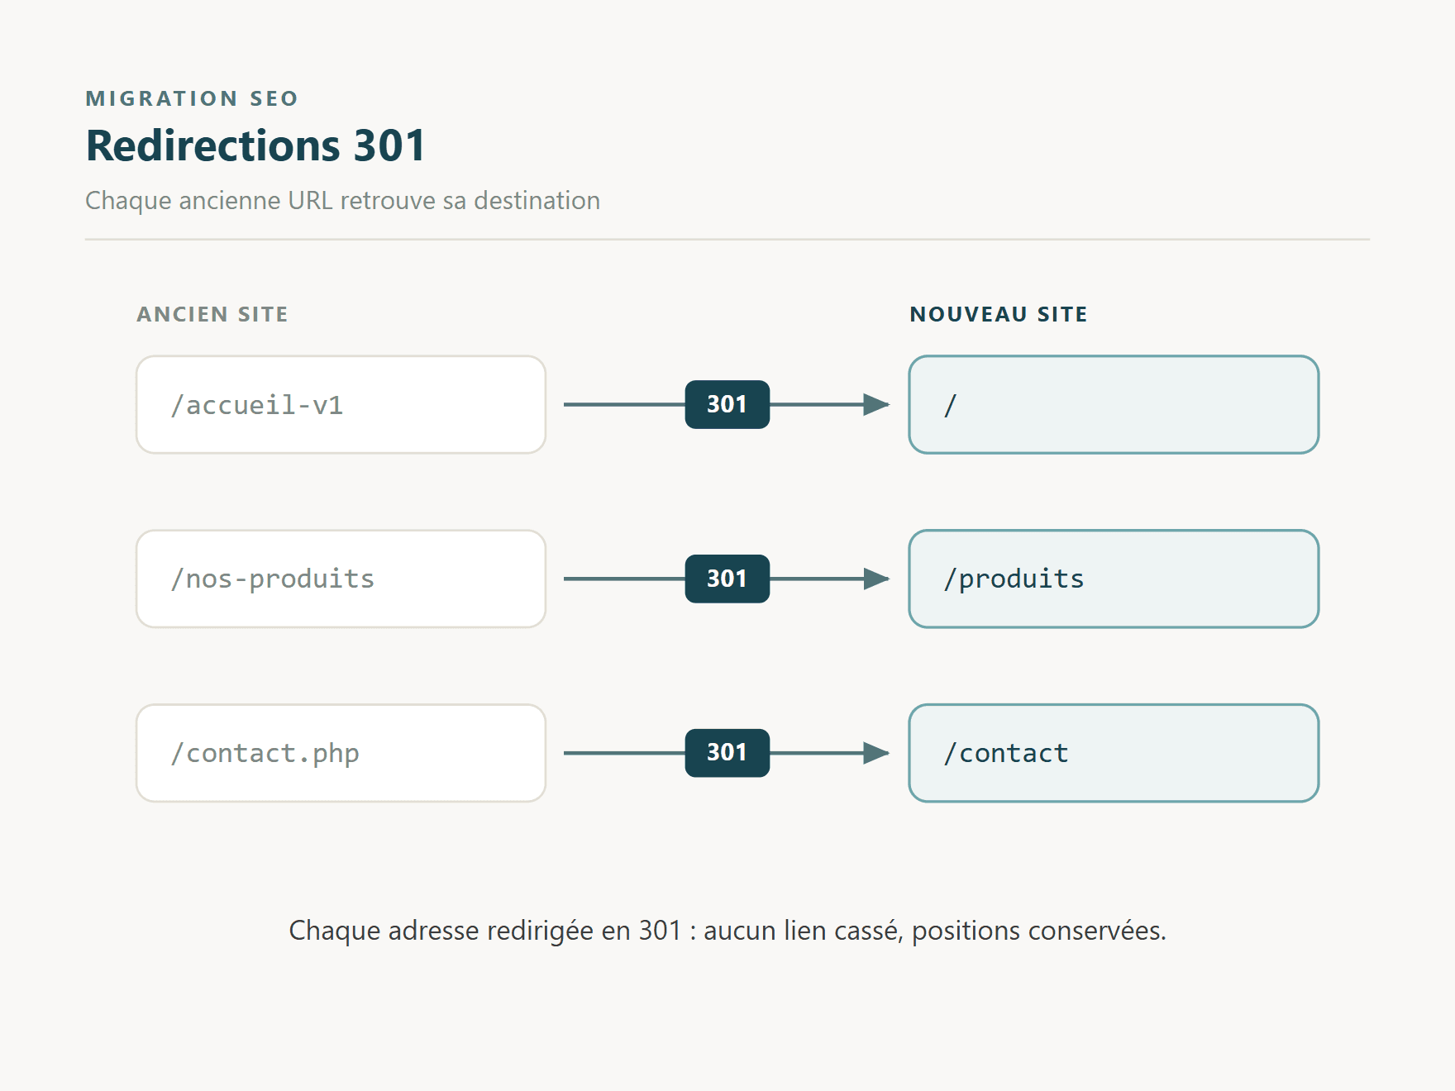Select the /contact new site box

pos(1114,753)
